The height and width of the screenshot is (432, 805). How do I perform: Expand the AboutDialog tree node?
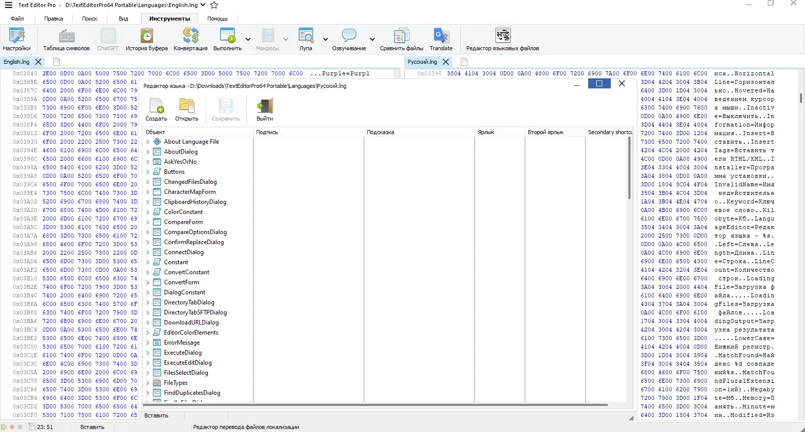click(148, 152)
